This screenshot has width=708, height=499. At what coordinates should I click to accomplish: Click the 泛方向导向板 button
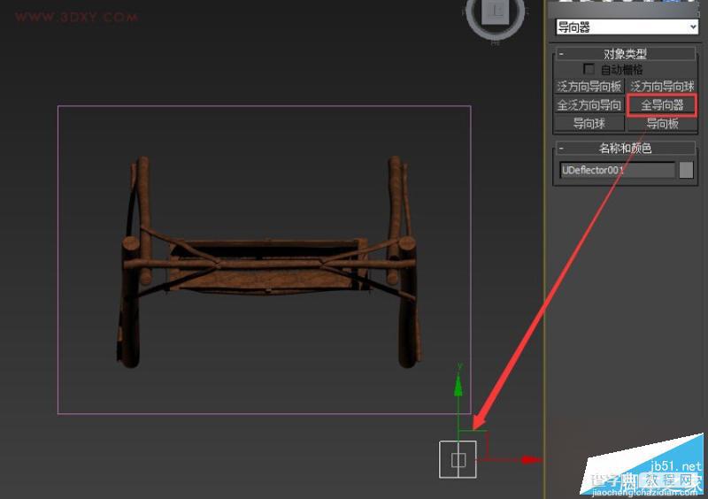click(x=589, y=87)
